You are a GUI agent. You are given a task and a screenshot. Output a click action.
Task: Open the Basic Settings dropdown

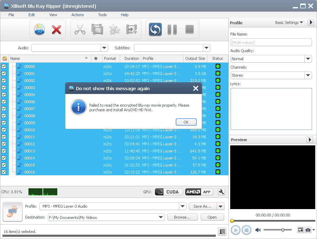coord(289,23)
